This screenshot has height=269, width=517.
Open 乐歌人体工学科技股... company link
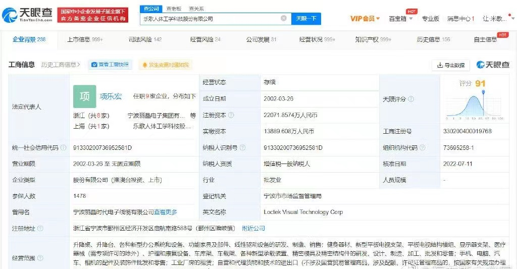(x=162, y=126)
